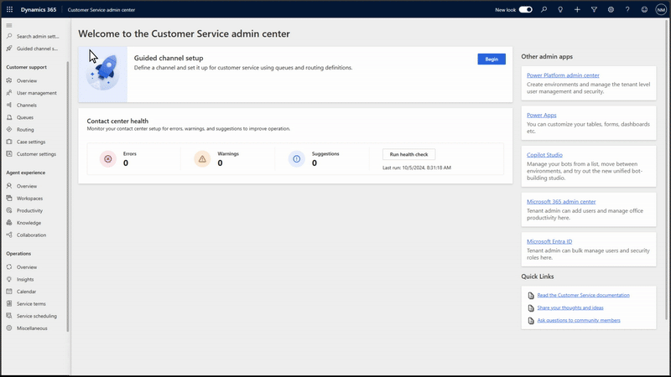Viewport: 671px width, 377px height.
Task: Open the Power Platform admin center link
Action: [563, 75]
